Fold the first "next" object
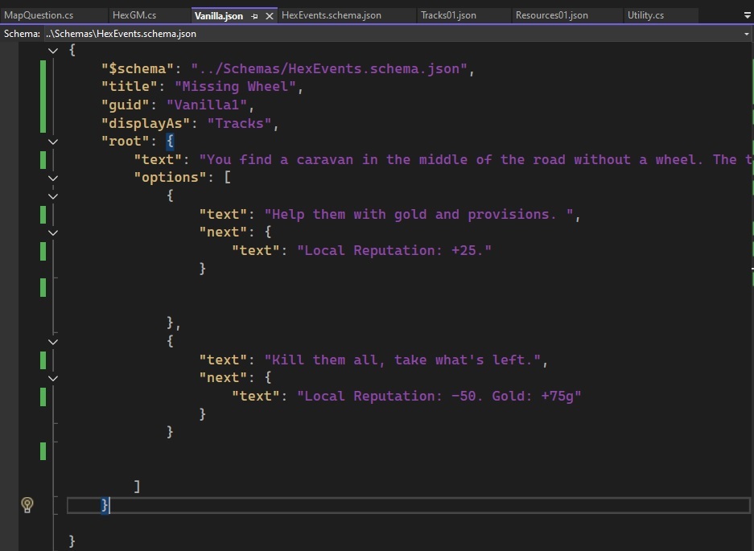Image resolution: width=754 pixels, height=551 pixels. click(53, 232)
